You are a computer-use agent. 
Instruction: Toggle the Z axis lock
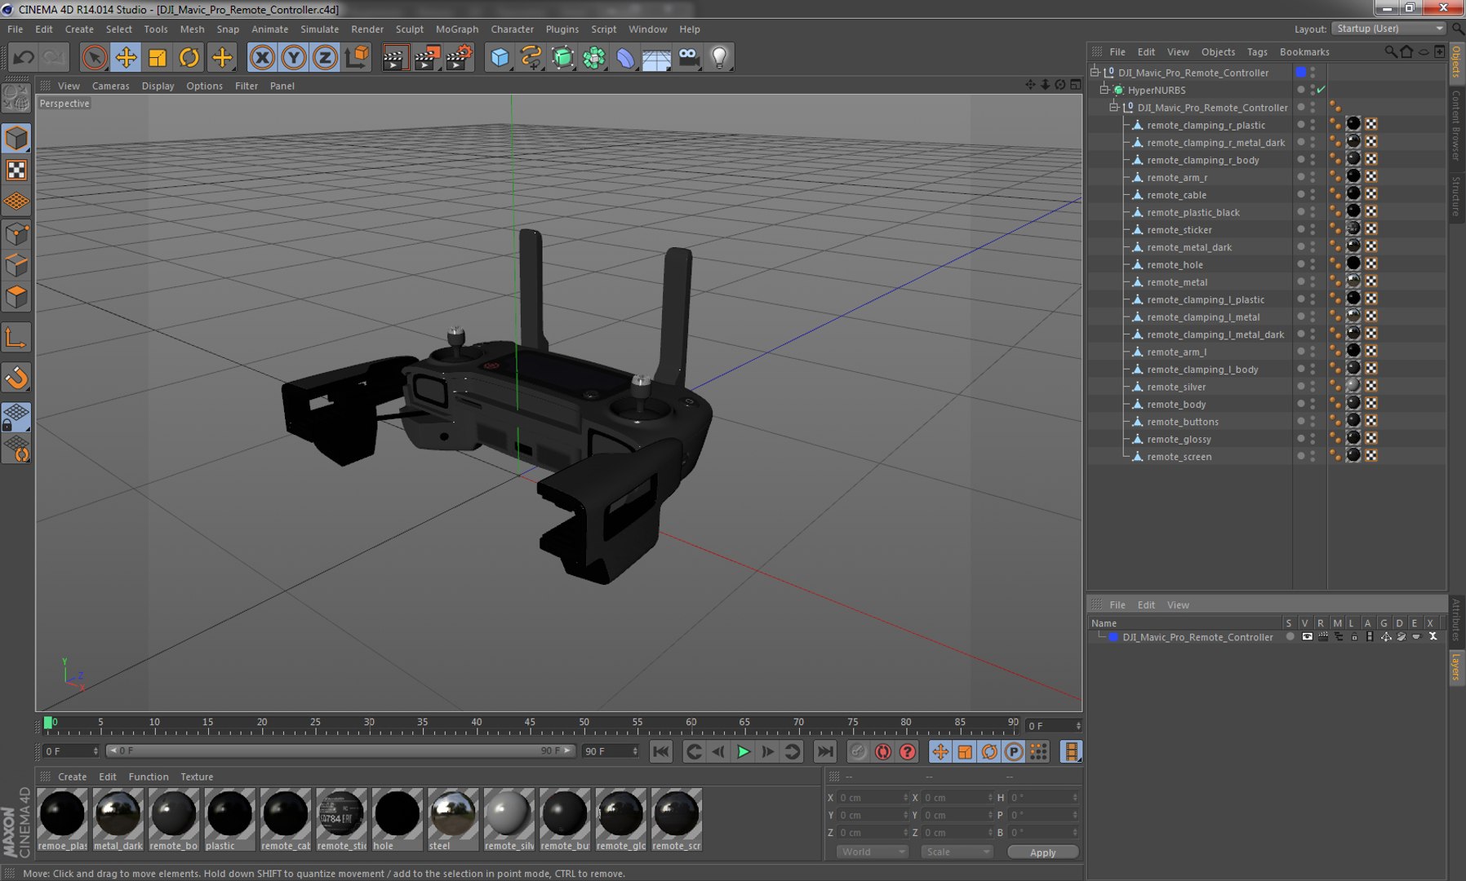(x=325, y=57)
